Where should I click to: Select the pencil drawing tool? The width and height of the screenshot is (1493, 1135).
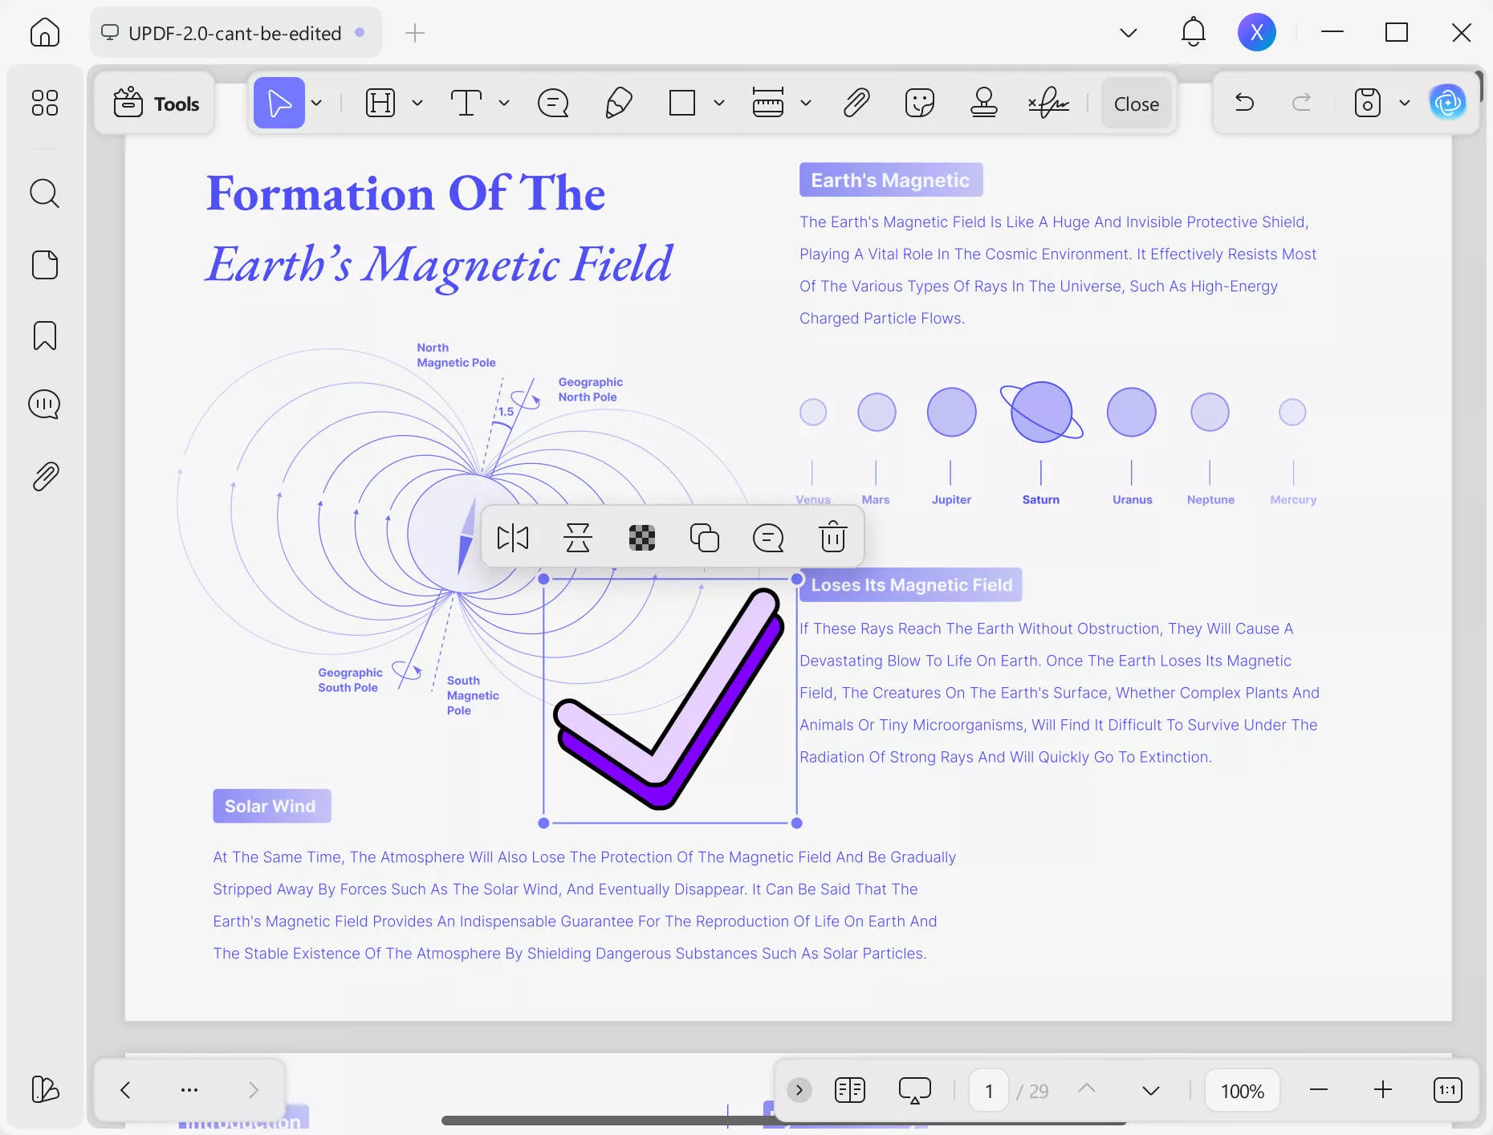click(x=618, y=103)
